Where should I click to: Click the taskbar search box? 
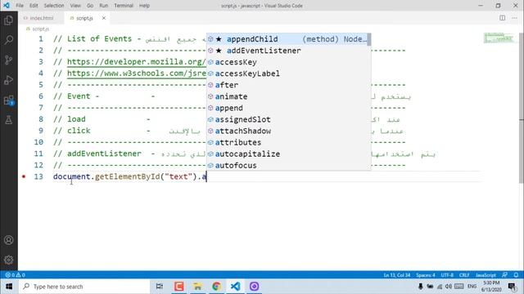click(84, 287)
